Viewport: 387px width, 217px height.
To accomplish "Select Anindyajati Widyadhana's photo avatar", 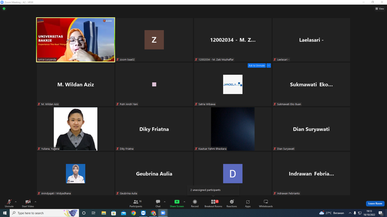I will pyautogui.click(x=76, y=174).
